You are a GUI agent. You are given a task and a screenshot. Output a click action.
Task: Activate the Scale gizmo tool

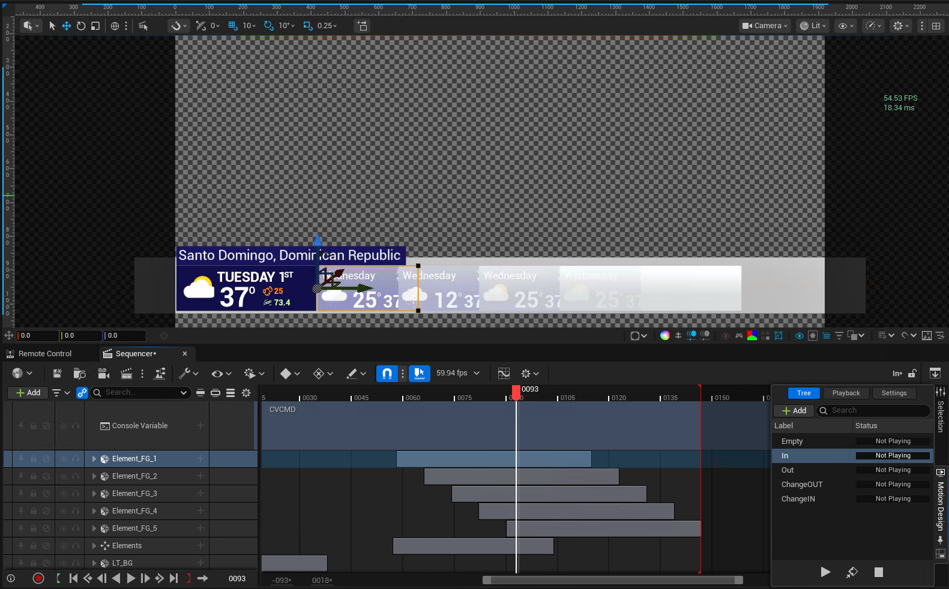coord(95,26)
